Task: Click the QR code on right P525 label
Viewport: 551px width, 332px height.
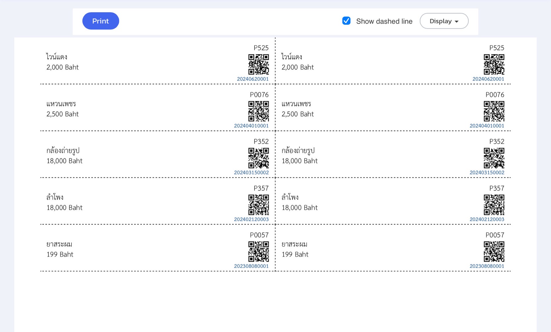Action: pyautogui.click(x=494, y=64)
